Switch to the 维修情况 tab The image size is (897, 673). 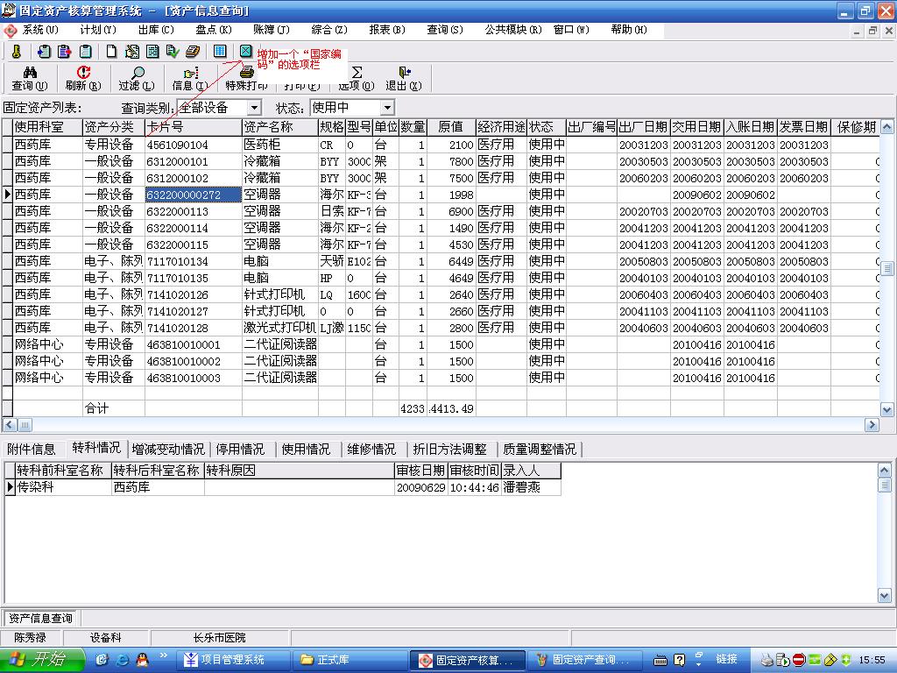tap(371, 450)
